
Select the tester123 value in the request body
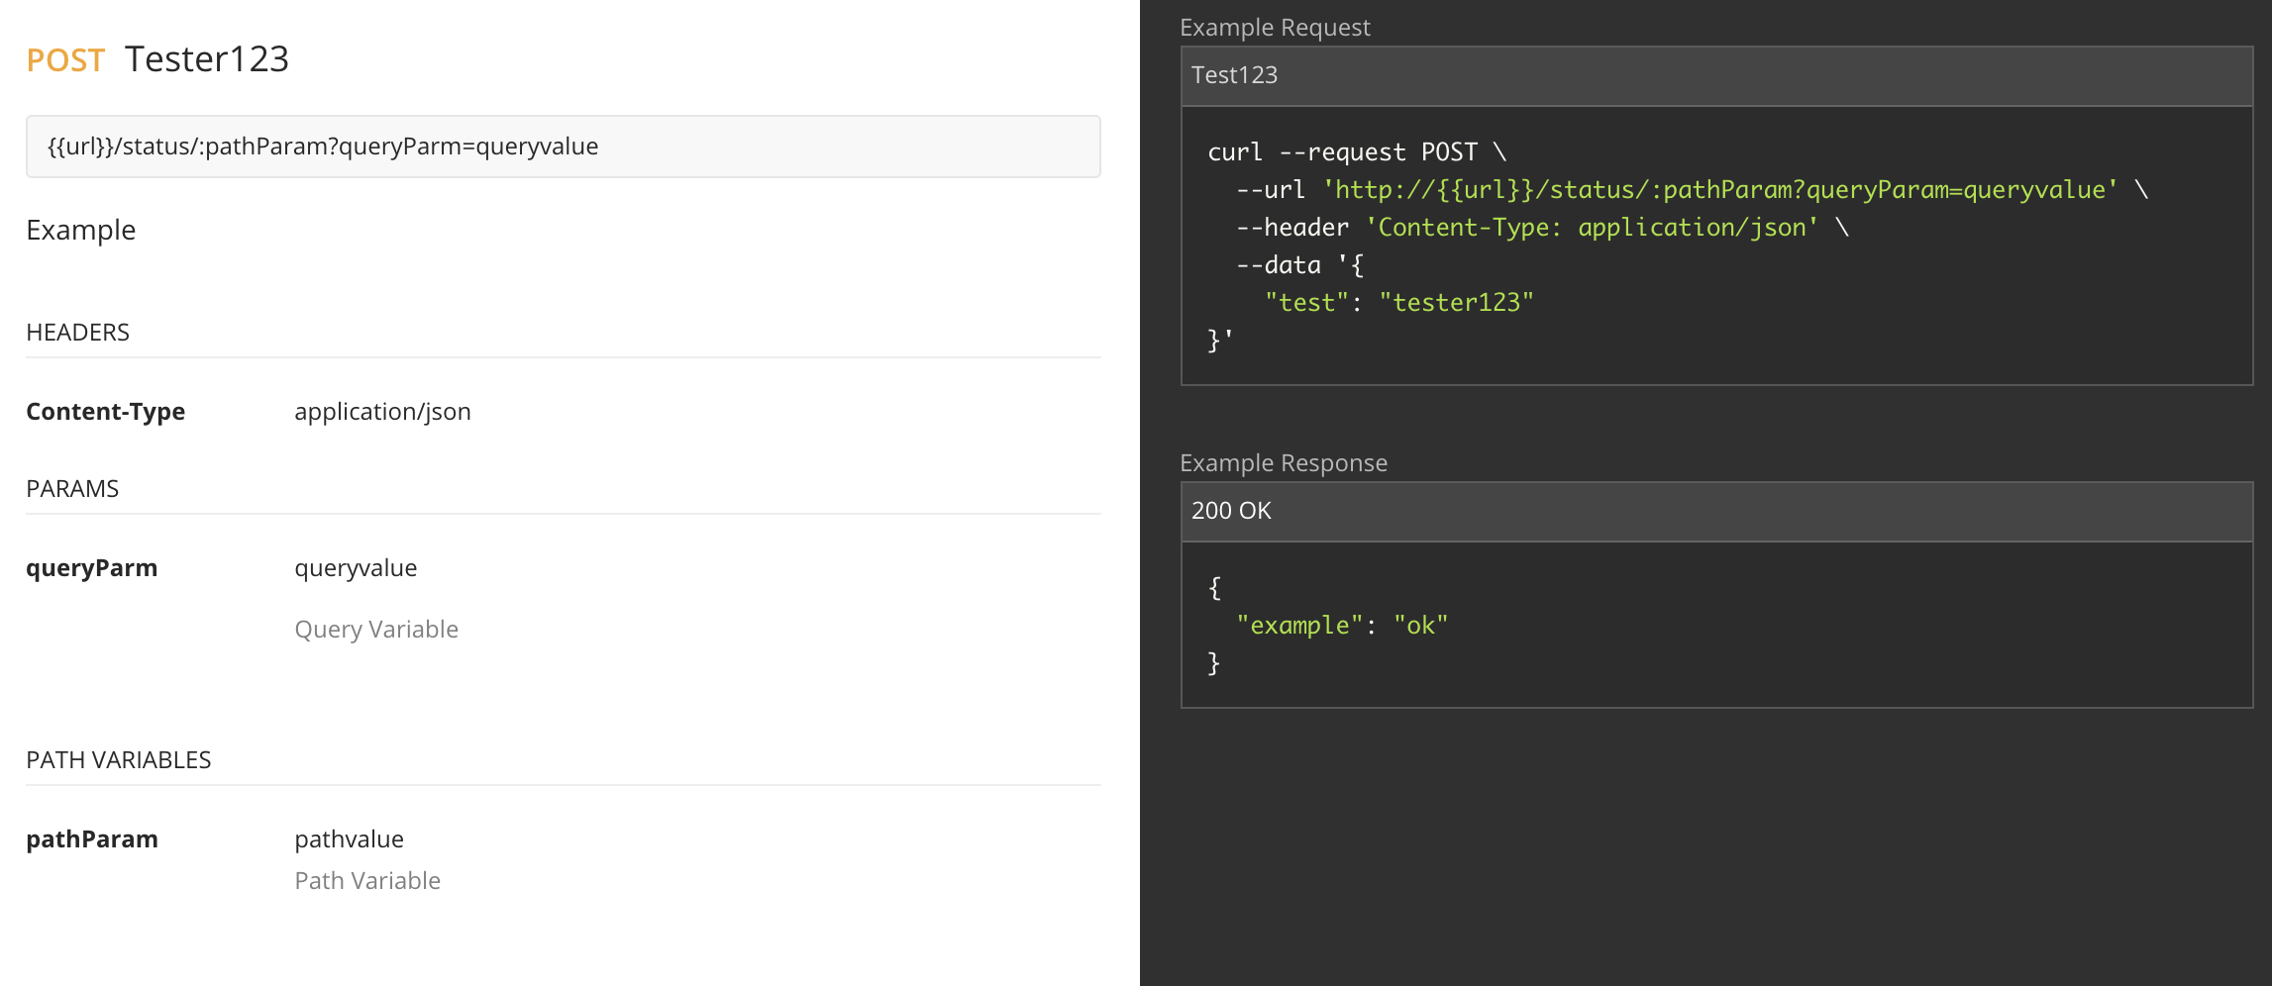[x=1459, y=302]
